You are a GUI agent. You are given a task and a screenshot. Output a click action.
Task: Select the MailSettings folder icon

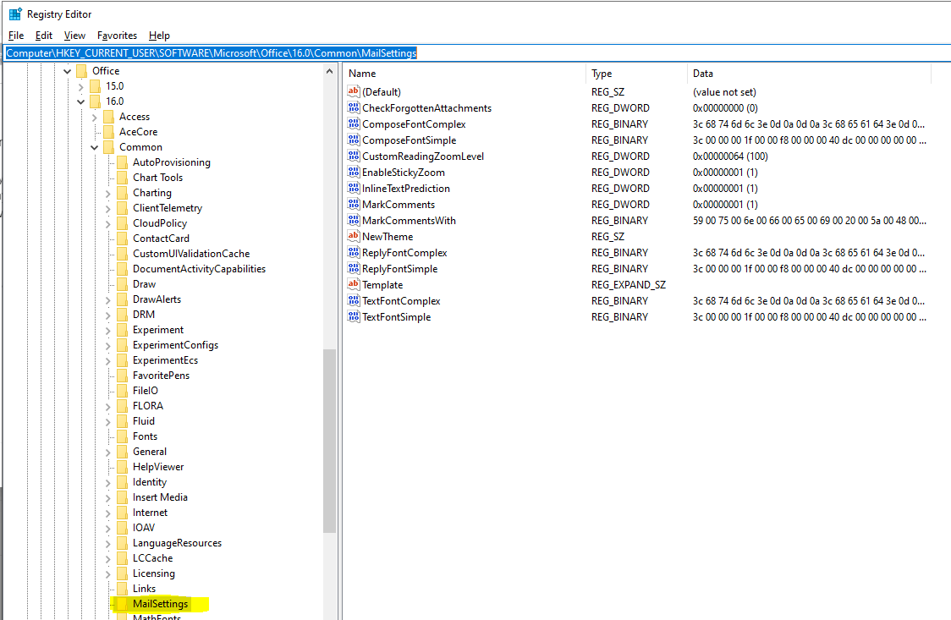[123, 604]
